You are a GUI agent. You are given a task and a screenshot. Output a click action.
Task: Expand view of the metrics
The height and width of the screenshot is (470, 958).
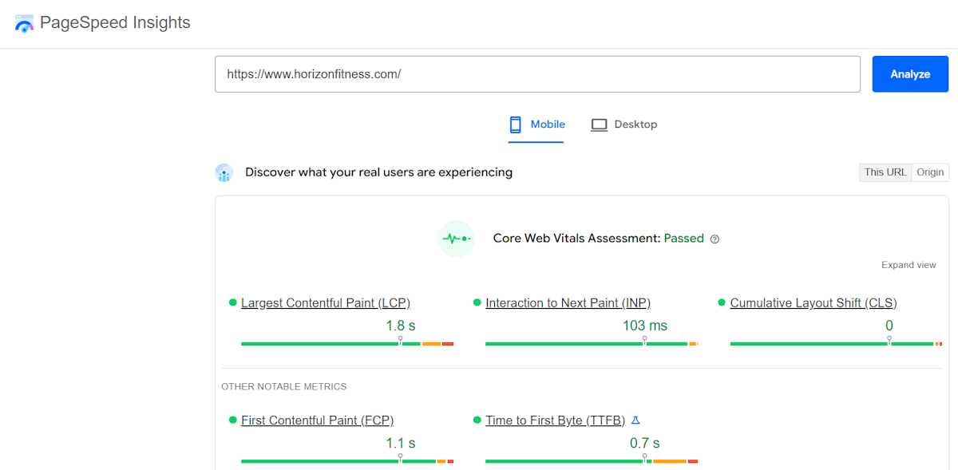click(909, 265)
